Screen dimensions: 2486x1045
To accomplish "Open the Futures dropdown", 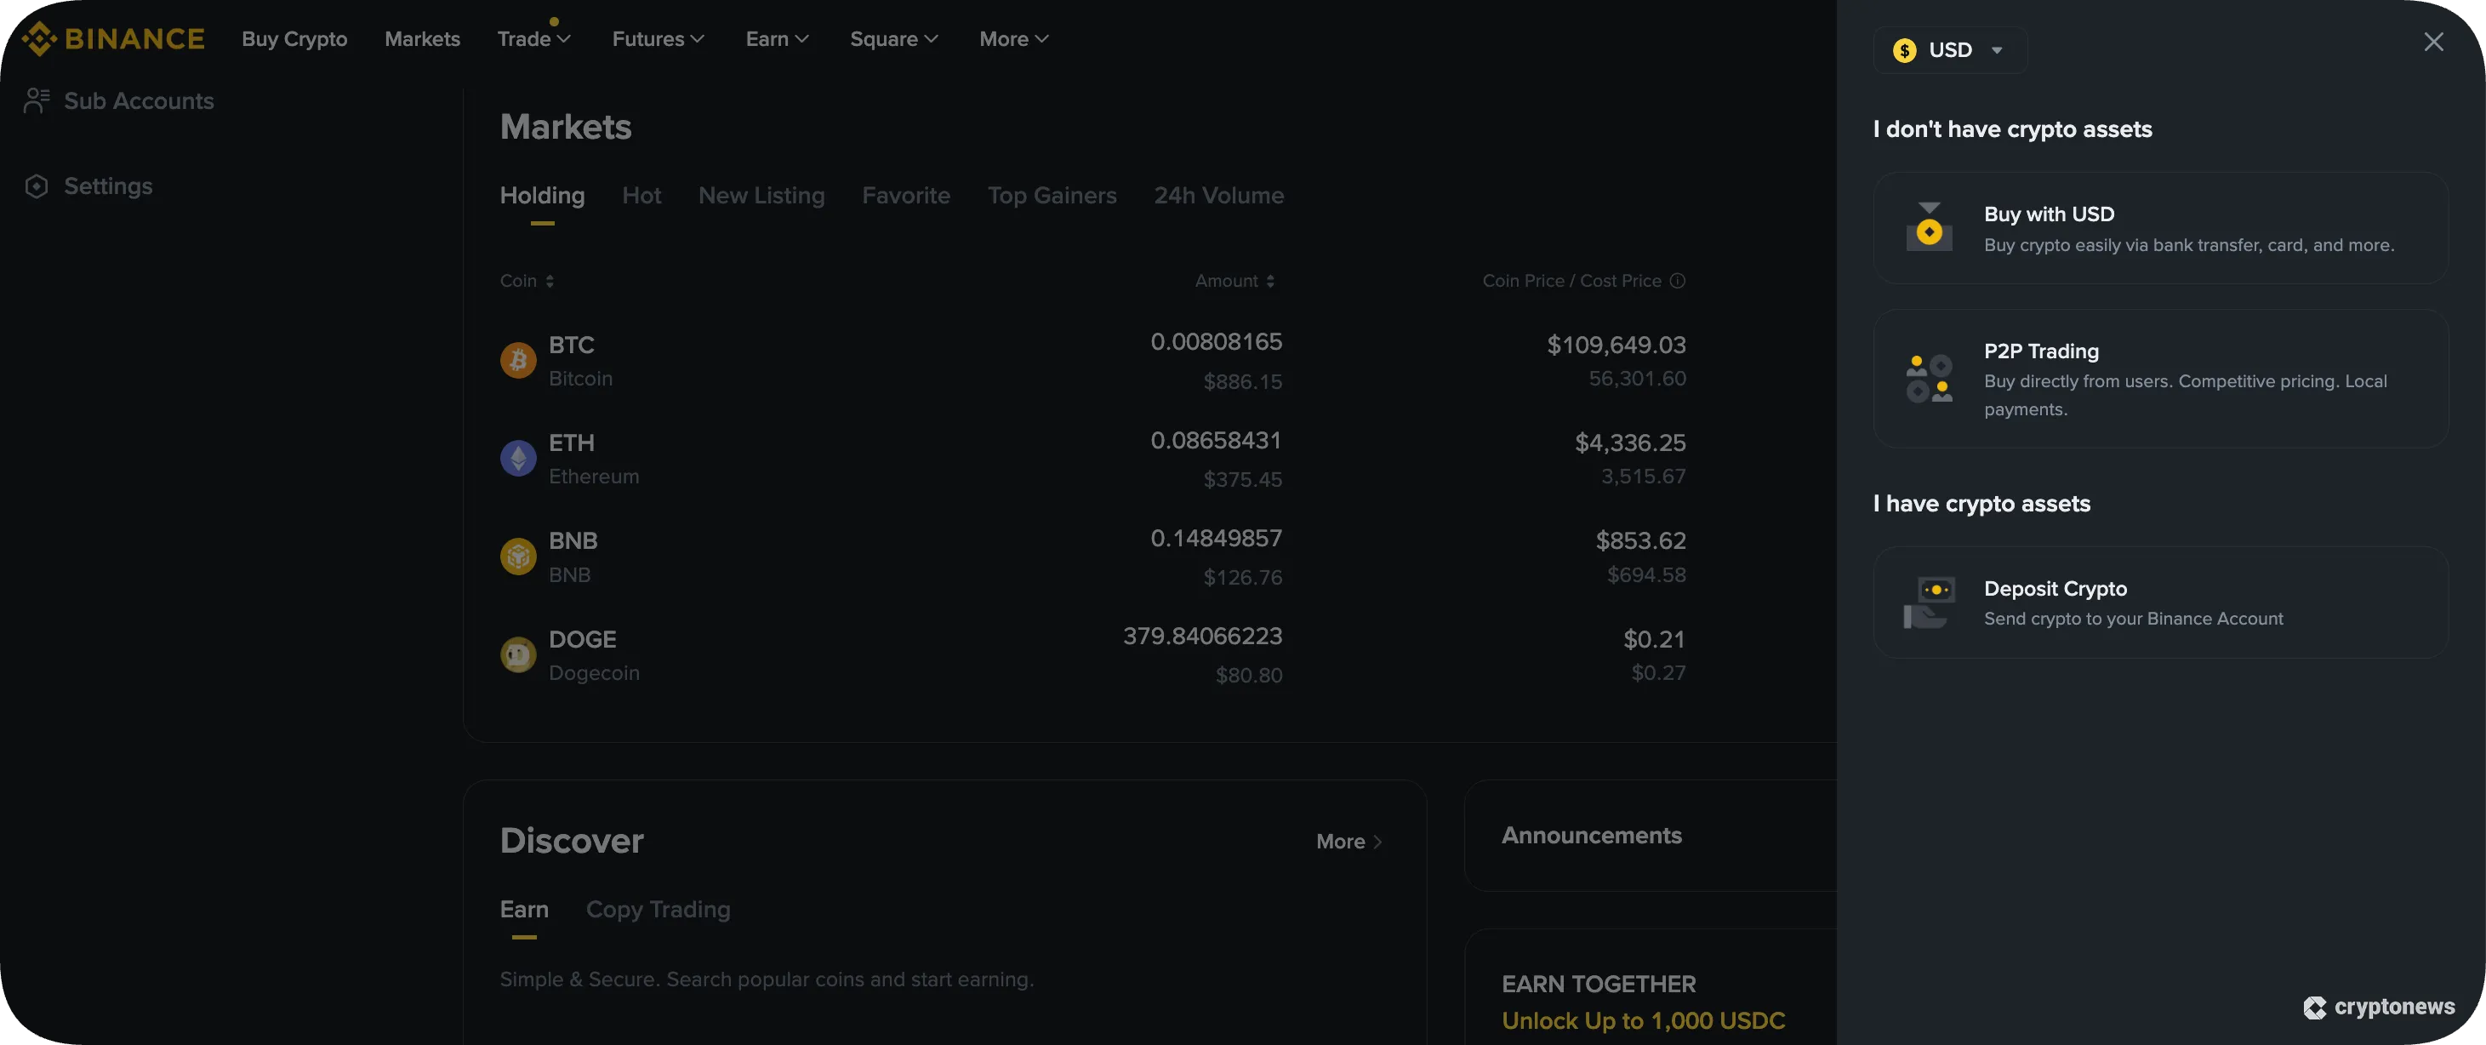I will pos(657,38).
